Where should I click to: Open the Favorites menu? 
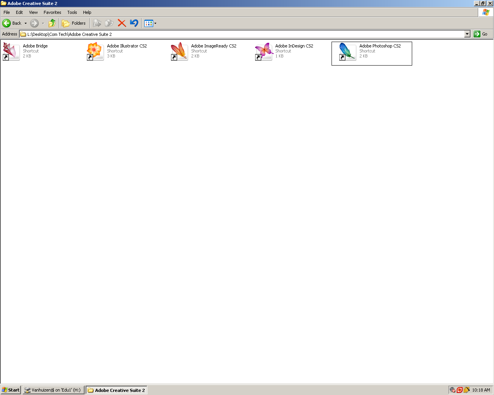click(52, 12)
